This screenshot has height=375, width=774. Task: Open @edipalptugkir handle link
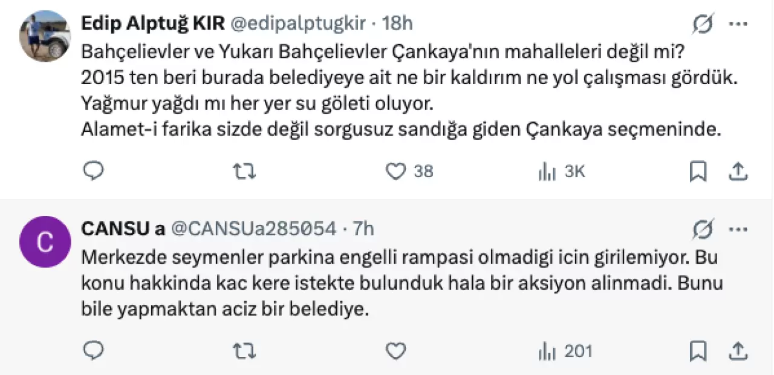coord(298,24)
